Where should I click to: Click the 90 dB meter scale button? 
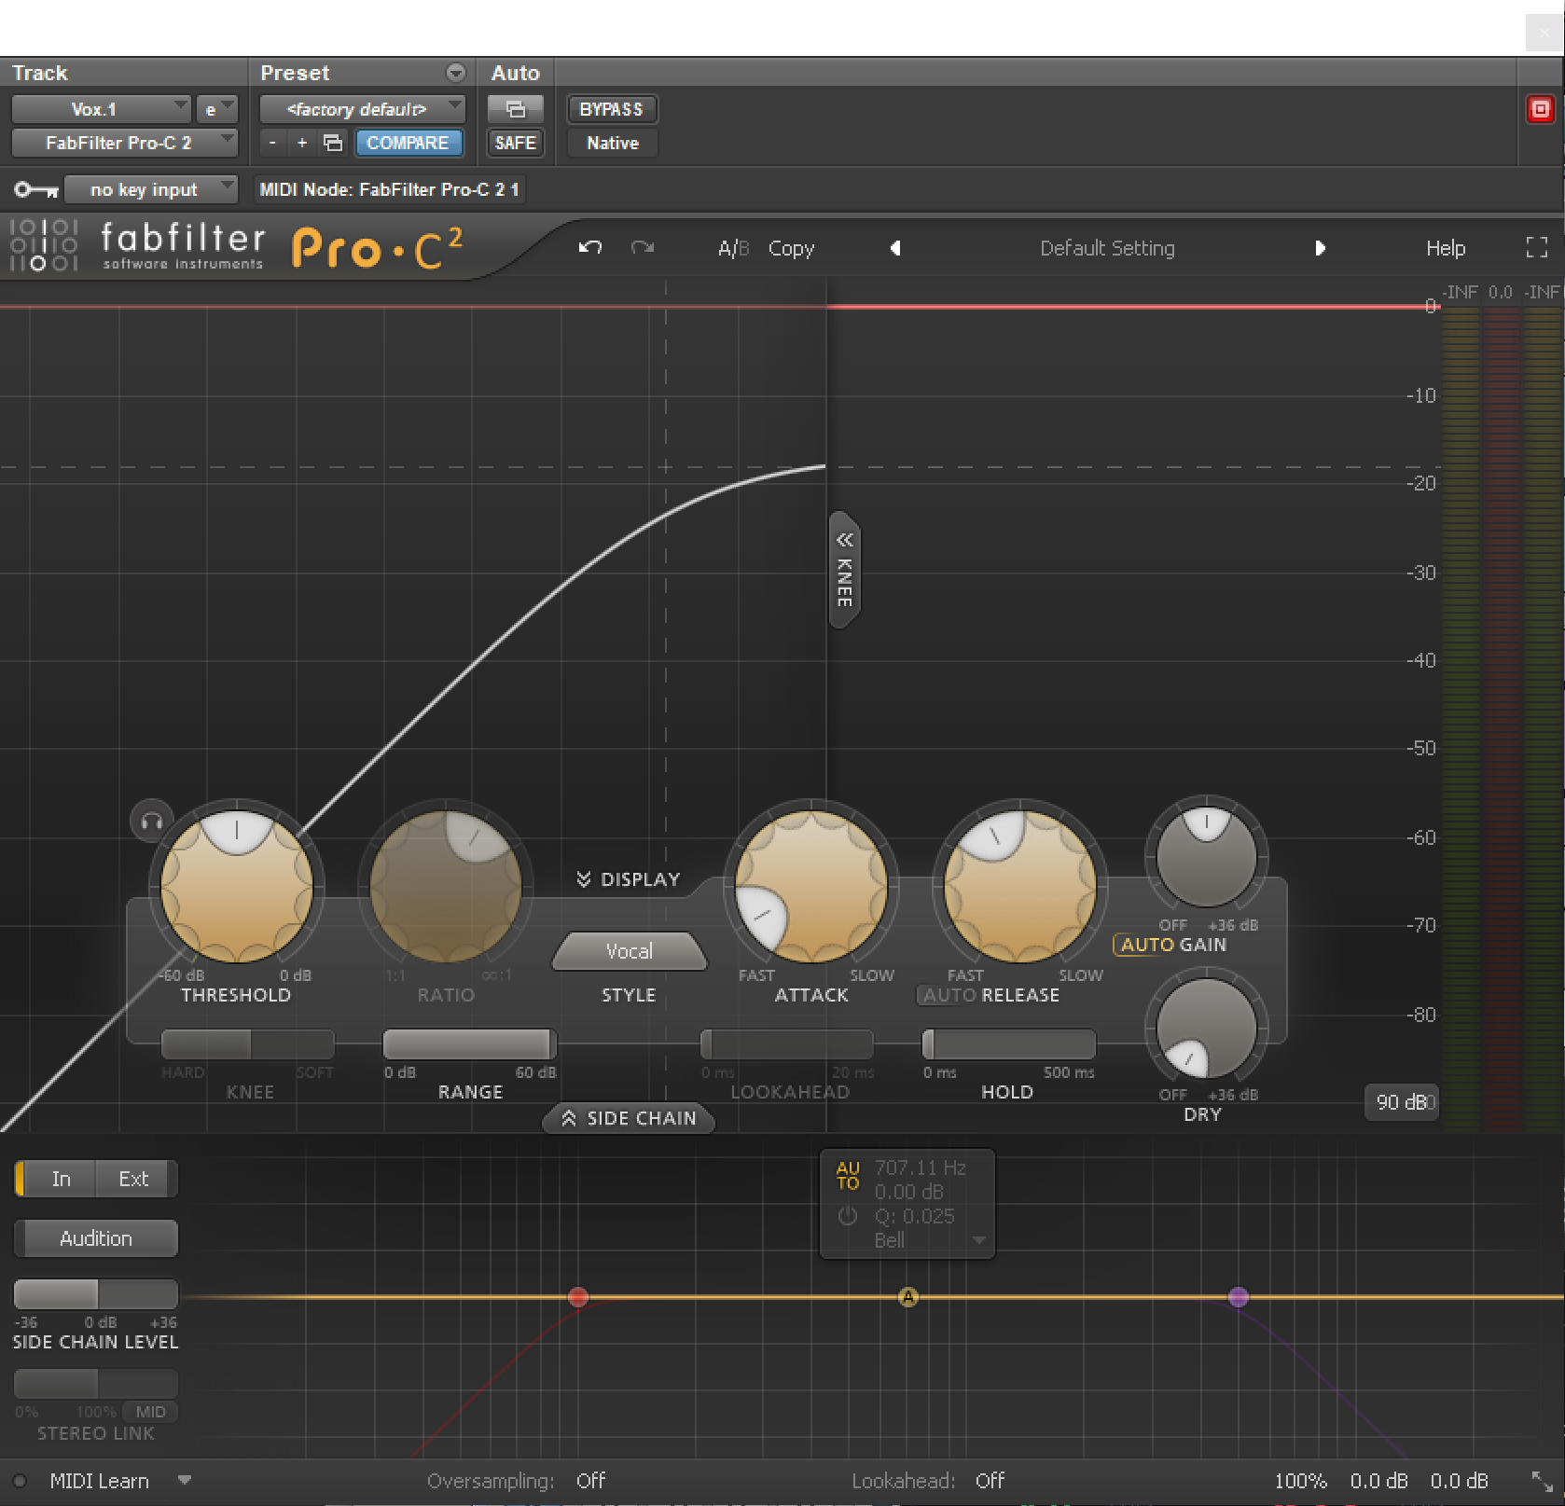[x=1401, y=1102]
